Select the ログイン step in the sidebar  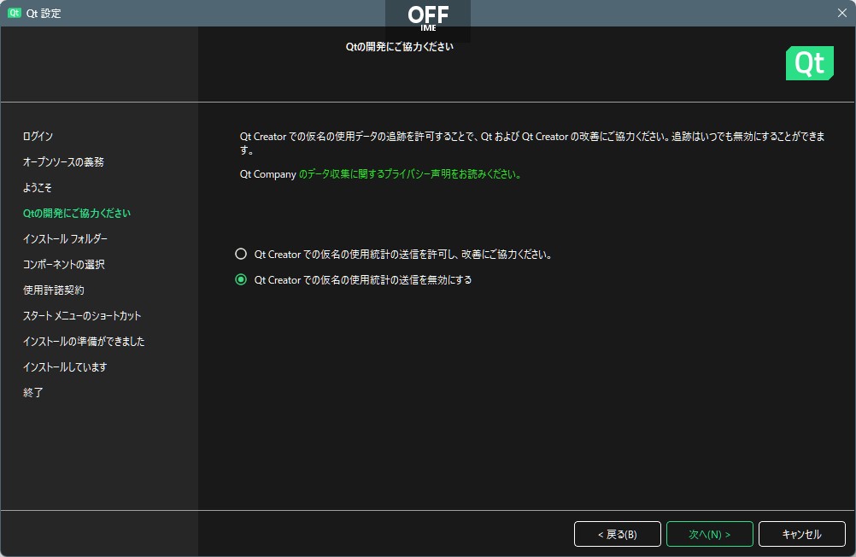click(x=38, y=136)
